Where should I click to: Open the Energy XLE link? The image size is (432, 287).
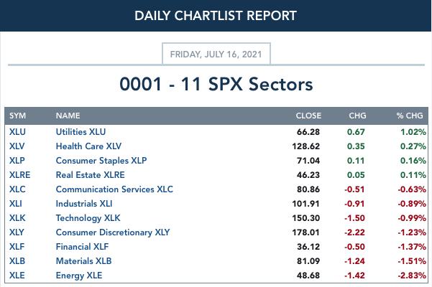(x=79, y=276)
